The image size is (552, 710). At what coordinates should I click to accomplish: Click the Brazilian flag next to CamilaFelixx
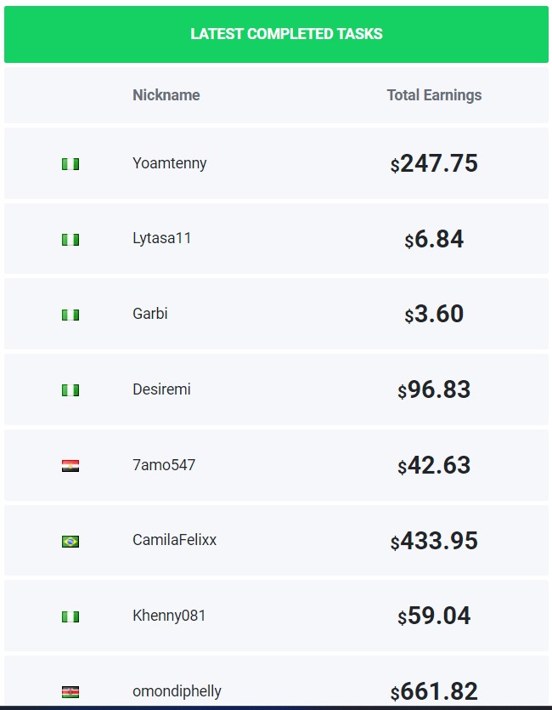pyautogui.click(x=70, y=541)
